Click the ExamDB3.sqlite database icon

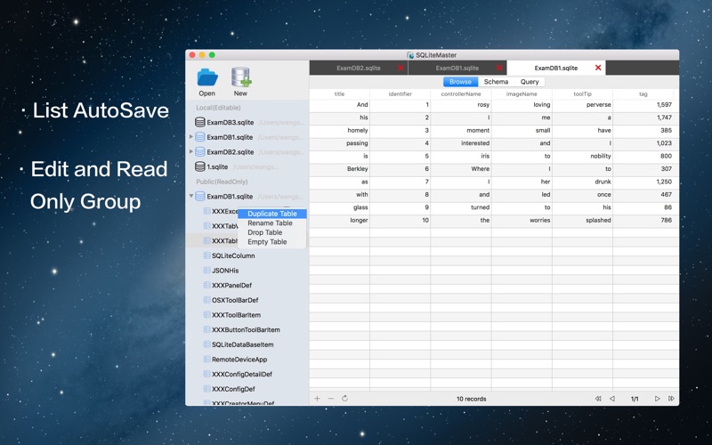[199, 122]
